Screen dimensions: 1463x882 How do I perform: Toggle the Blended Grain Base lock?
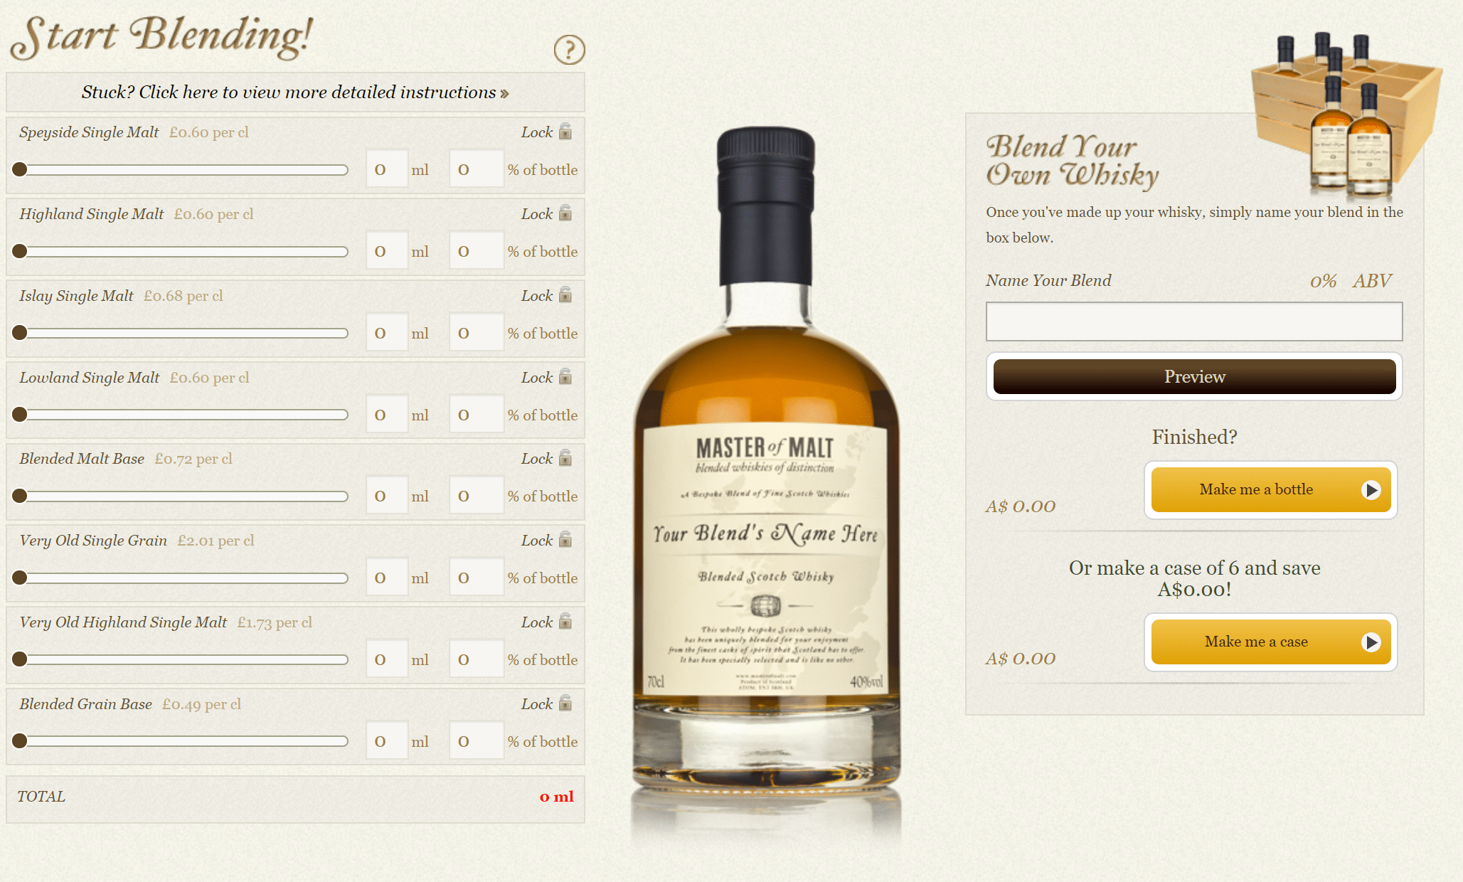point(565,703)
